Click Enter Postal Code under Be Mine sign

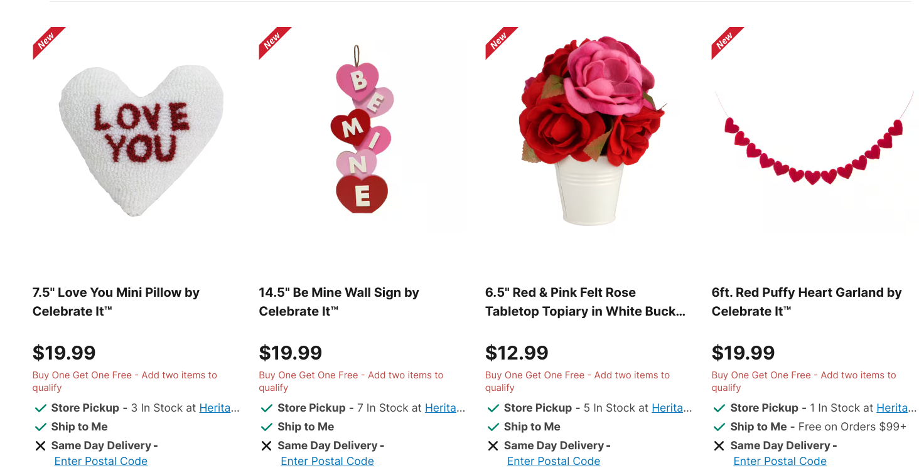click(327, 461)
